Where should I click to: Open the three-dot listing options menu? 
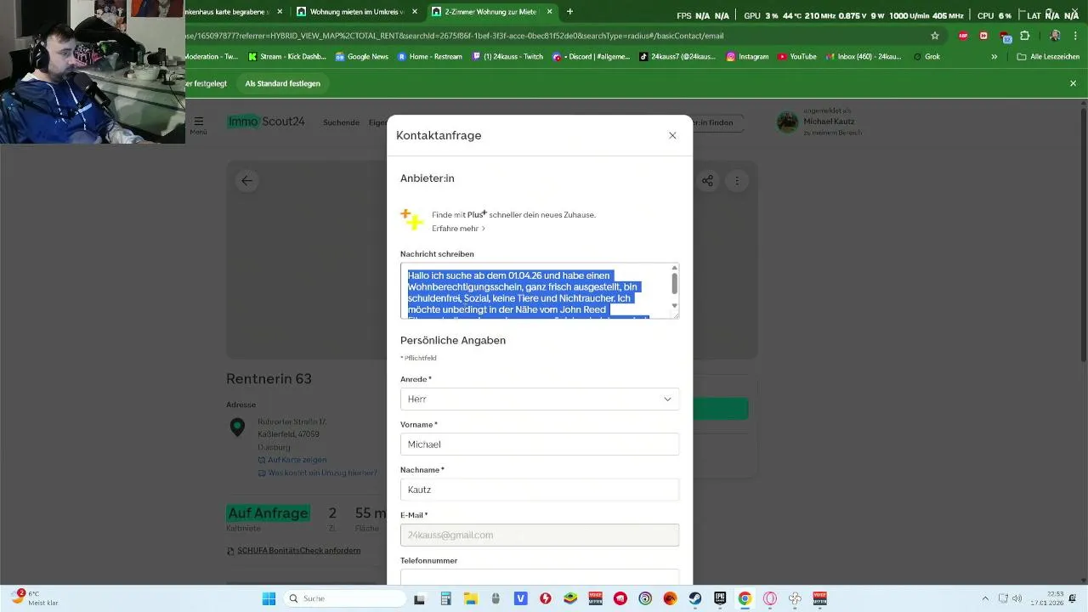(x=737, y=180)
